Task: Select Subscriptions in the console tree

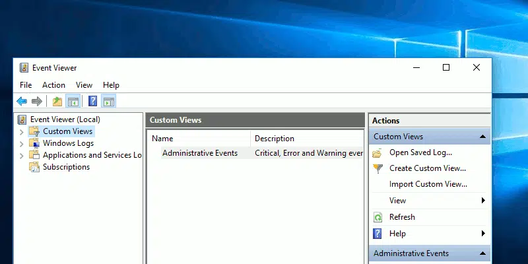Action: coord(66,167)
